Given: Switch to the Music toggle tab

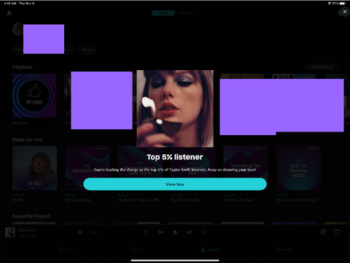Looking at the screenshot, I should (163, 13).
